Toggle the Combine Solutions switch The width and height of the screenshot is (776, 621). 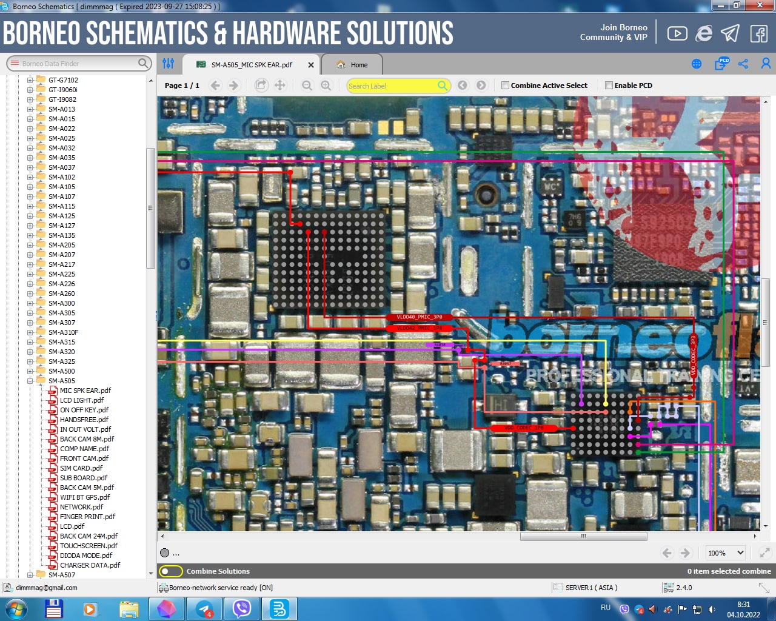tap(171, 571)
